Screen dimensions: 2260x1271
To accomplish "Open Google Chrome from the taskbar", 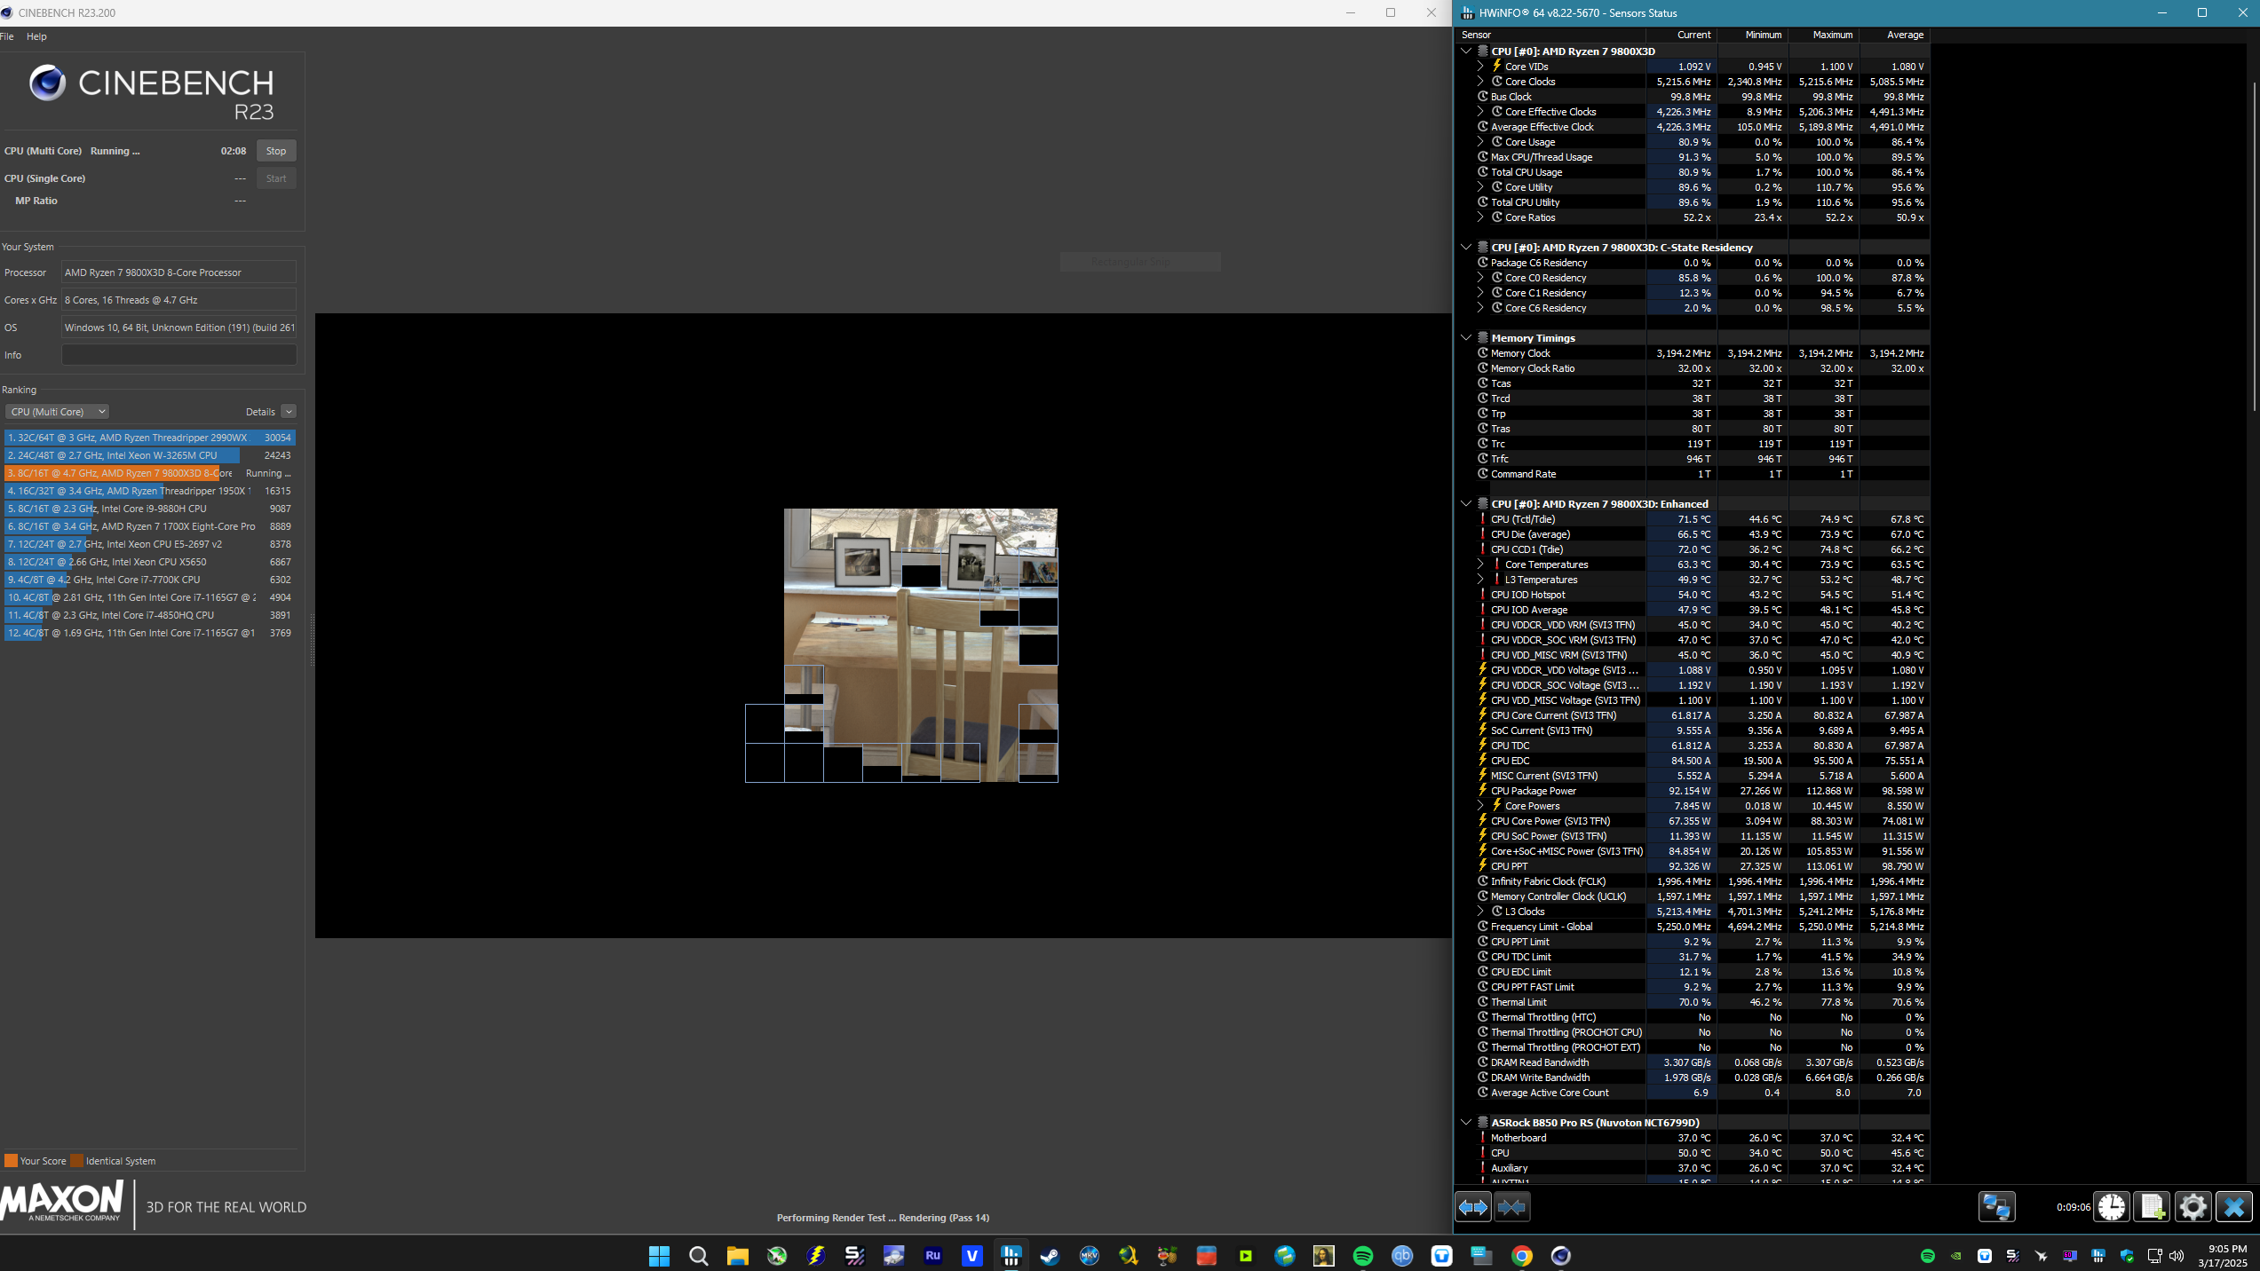I will 1522,1255.
